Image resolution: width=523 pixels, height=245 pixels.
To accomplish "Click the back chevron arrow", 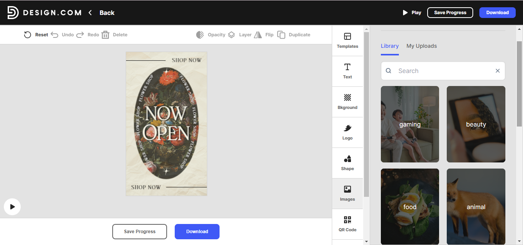I will click(90, 13).
